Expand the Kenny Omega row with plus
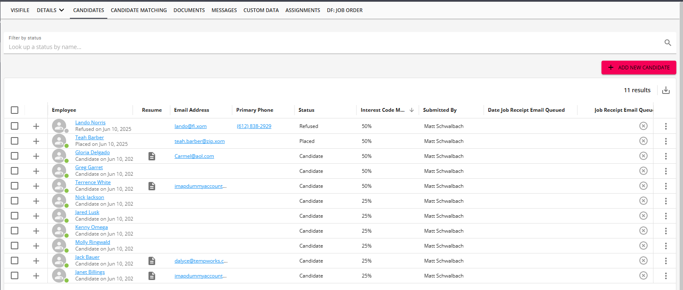 (36, 231)
